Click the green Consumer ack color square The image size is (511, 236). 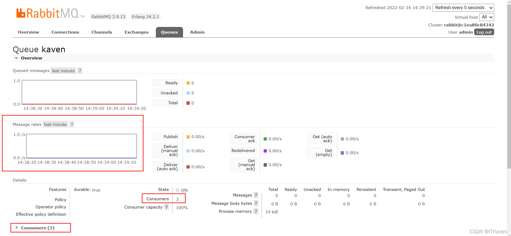(265, 139)
